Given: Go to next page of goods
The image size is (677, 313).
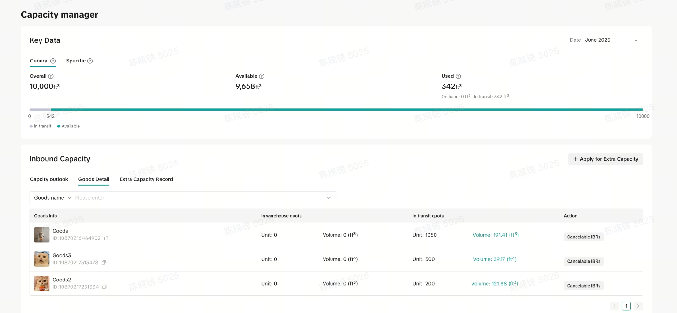Looking at the screenshot, I should tap(638, 306).
